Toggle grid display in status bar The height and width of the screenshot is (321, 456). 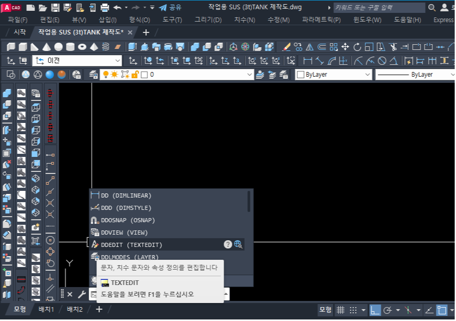(341, 310)
